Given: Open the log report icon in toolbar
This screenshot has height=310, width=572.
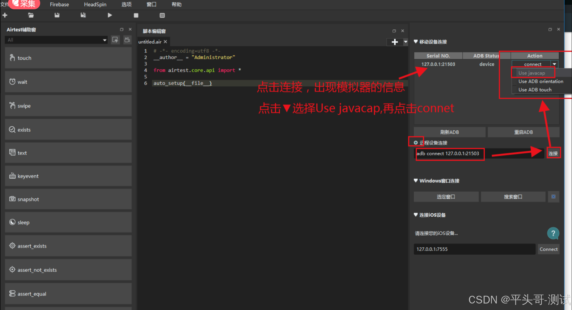Looking at the screenshot, I should (162, 15).
